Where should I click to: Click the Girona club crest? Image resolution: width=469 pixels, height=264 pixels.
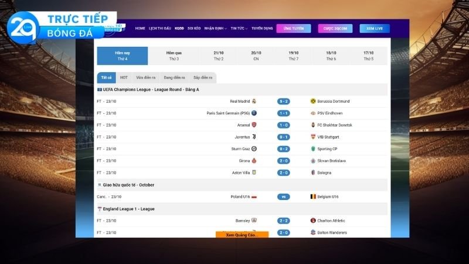[254, 161]
